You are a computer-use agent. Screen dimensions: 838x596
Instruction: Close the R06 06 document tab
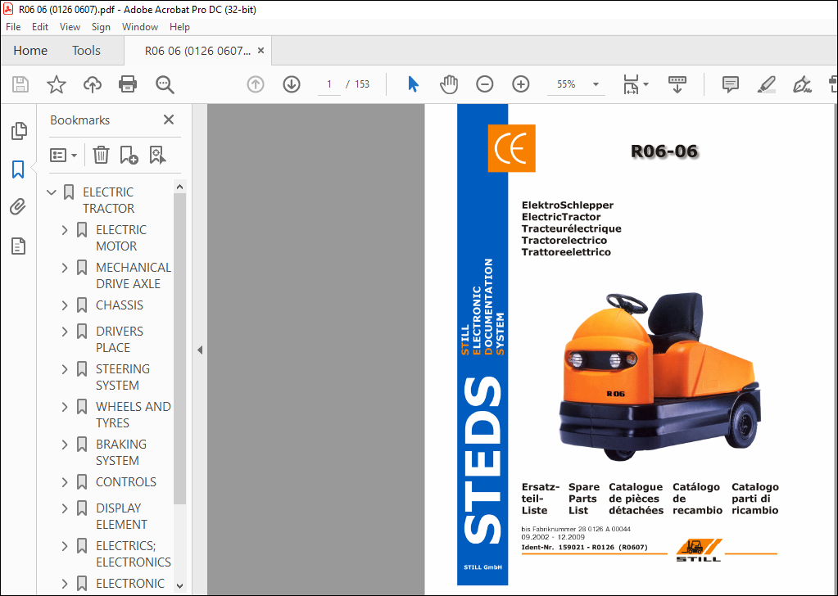pos(260,51)
